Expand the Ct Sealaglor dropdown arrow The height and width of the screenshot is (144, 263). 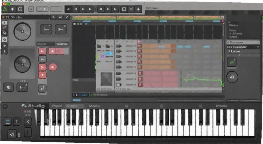pyautogui.click(x=258, y=47)
